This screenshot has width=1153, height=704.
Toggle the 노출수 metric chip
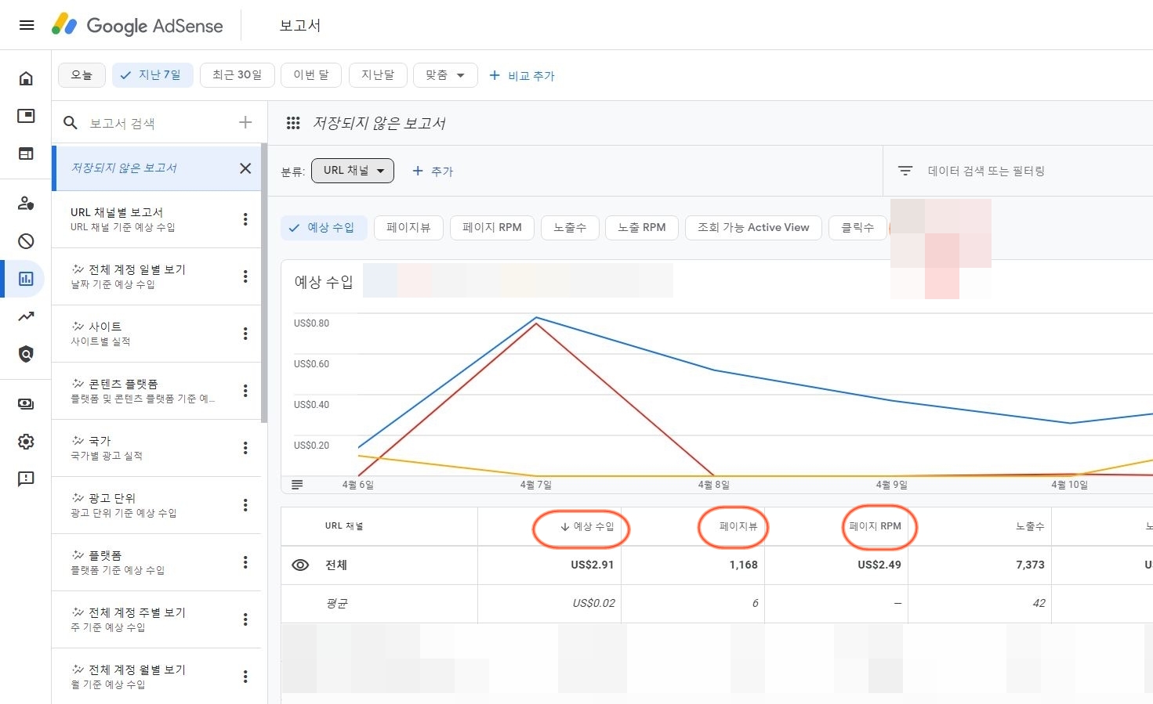(570, 228)
